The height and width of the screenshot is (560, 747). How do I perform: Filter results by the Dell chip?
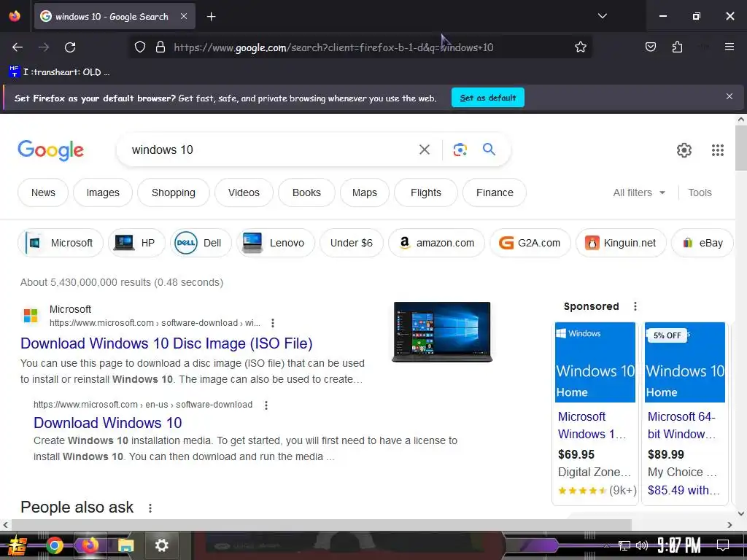(x=201, y=243)
